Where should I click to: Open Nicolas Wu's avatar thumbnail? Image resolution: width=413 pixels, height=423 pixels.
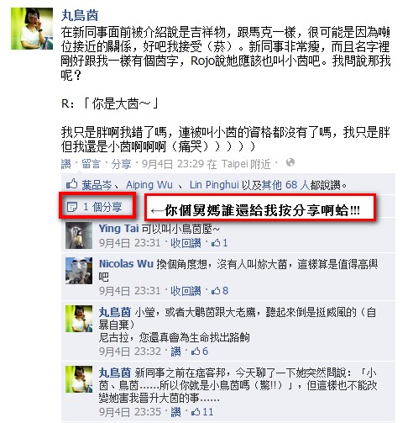coord(79,271)
